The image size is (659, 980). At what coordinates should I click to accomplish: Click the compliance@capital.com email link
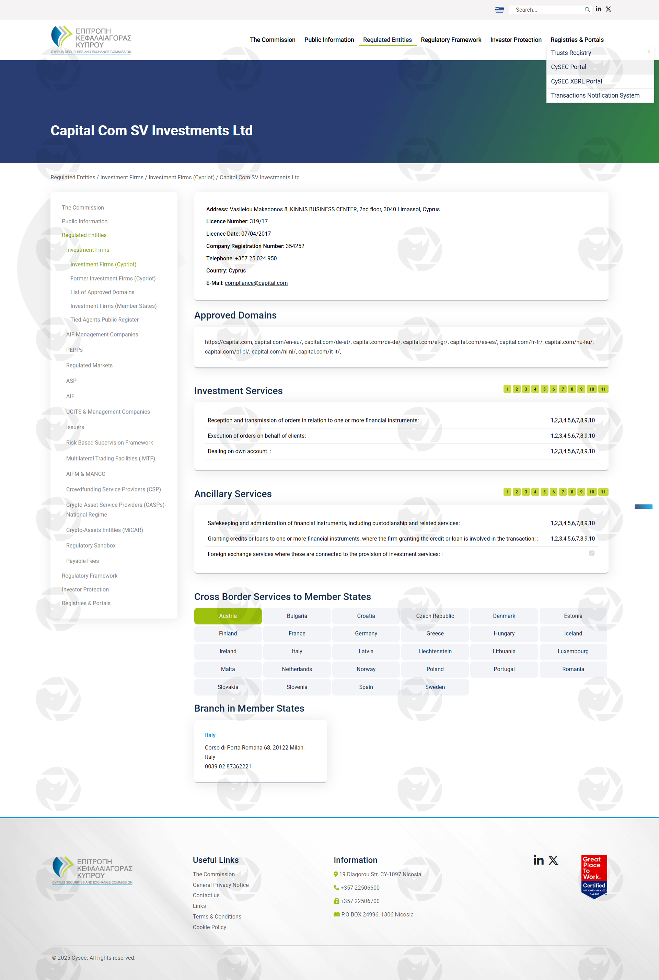click(256, 283)
